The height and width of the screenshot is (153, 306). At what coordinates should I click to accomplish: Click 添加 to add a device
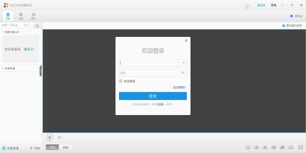click(35, 148)
